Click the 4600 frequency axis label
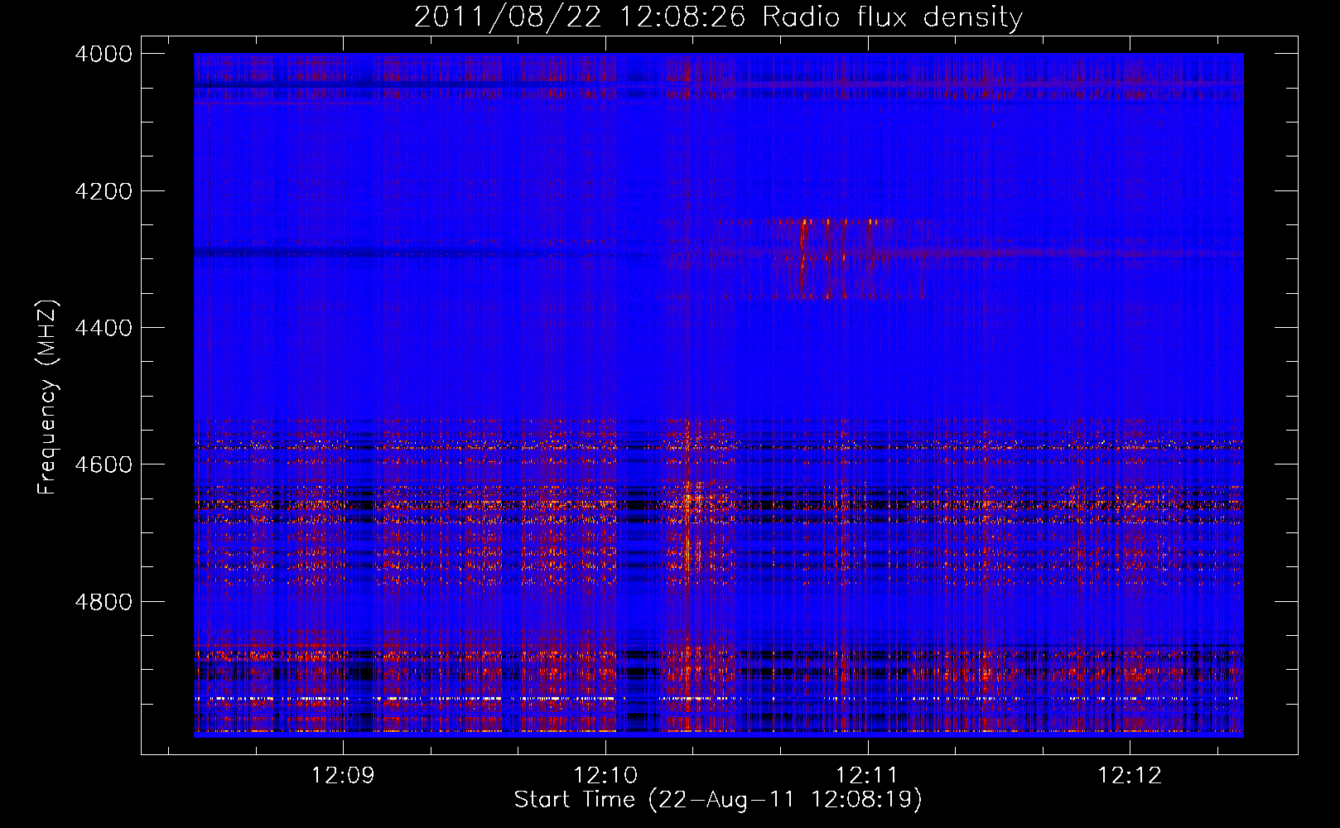 point(104,465)
